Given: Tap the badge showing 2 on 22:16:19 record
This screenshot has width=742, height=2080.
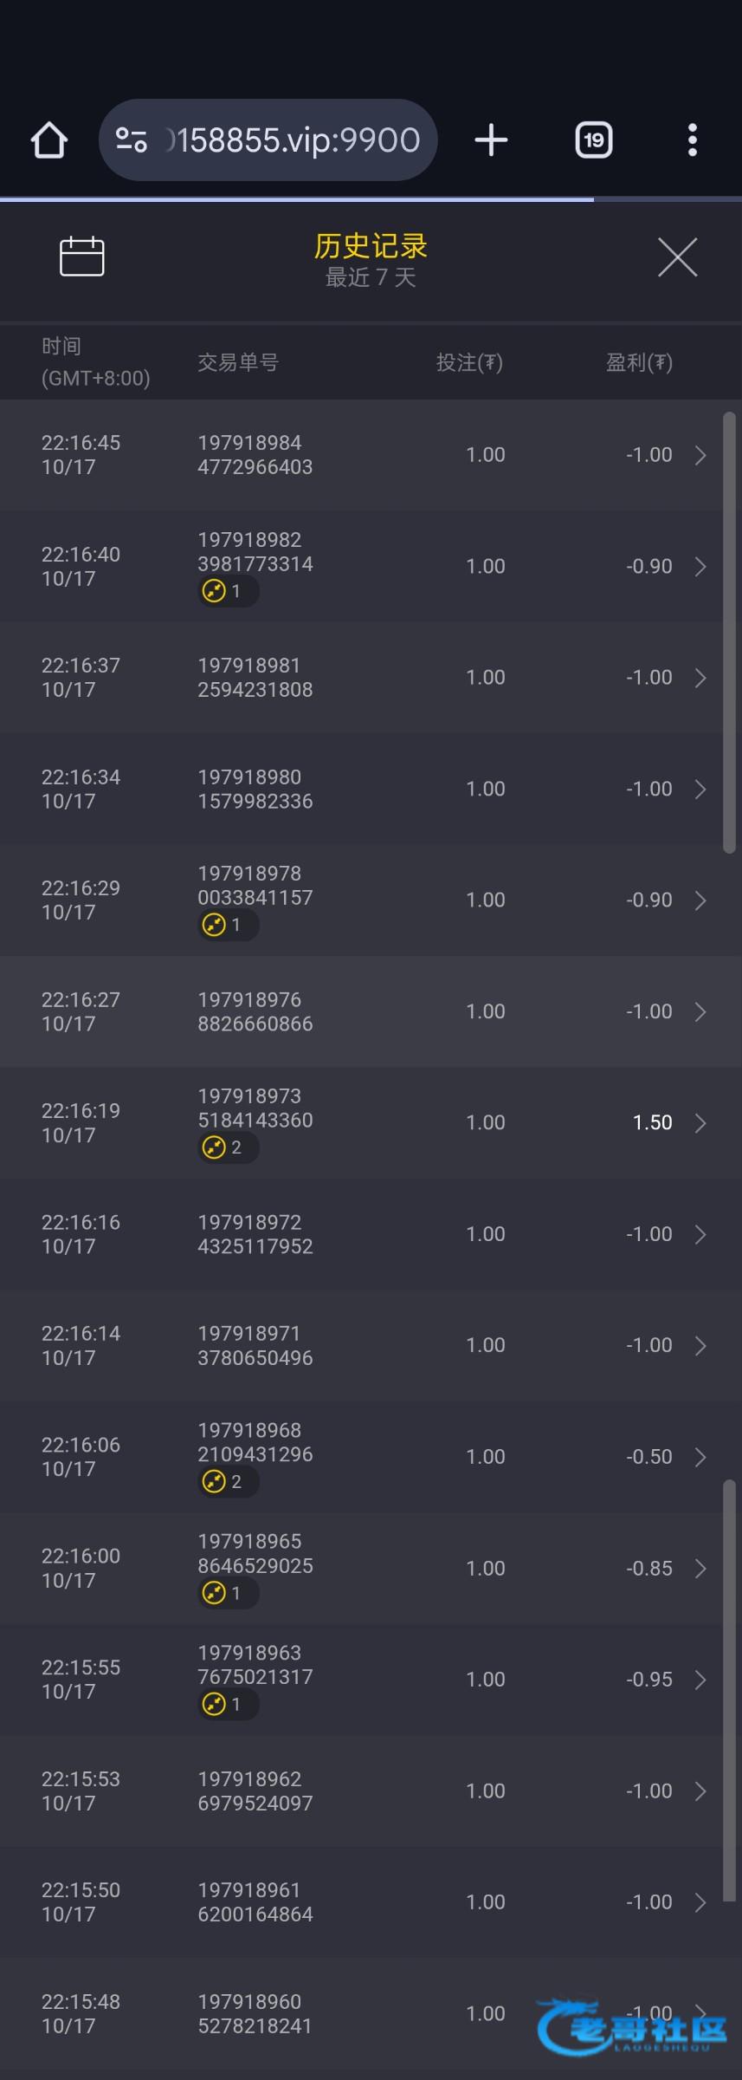Looking at the screenshot, I should click(228, 1148).
